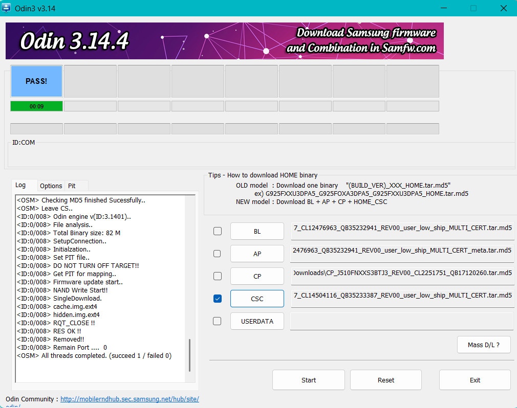The image size is (517, 408).
Task: Uncheck the CSC checkbox
Action: (217, 299)
